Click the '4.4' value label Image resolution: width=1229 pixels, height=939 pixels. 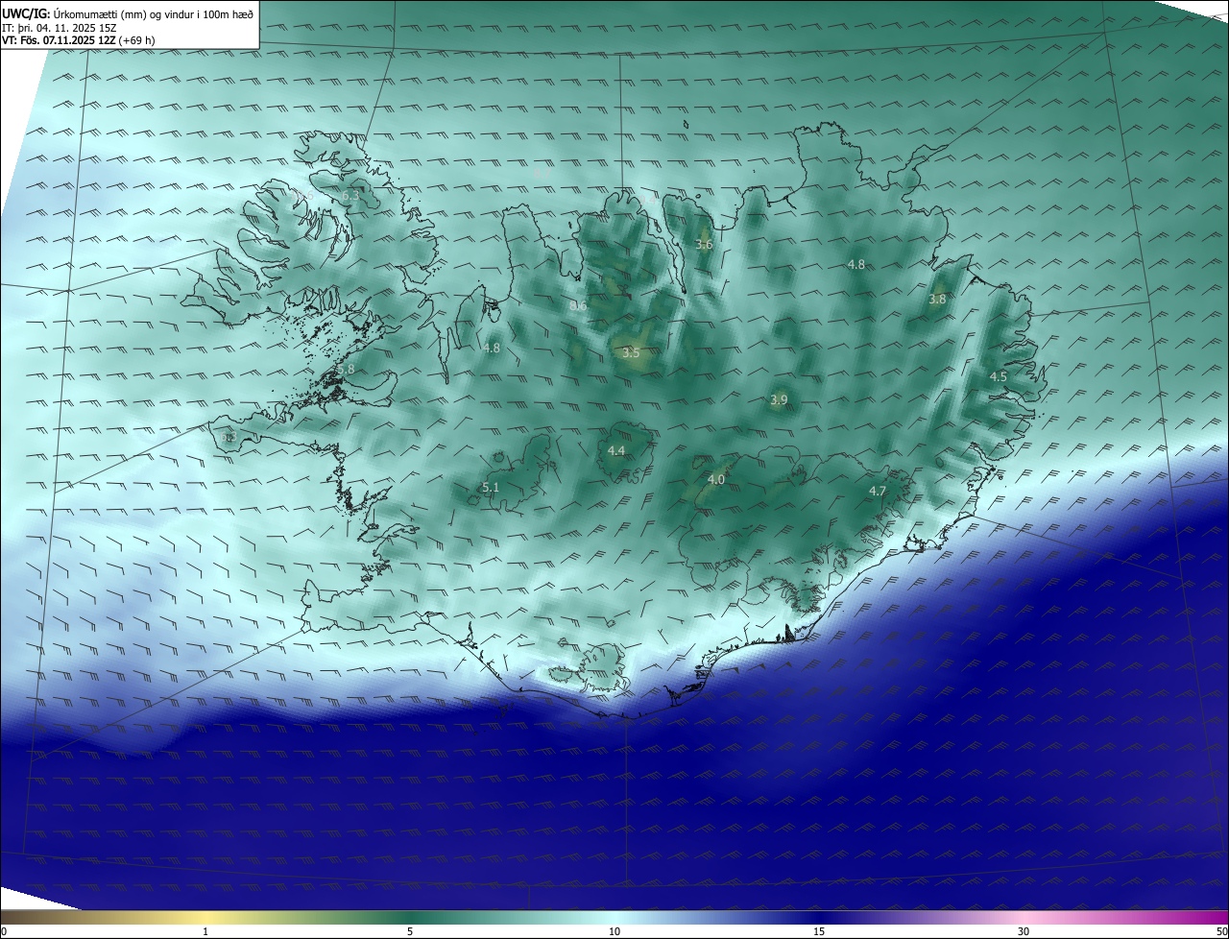click(616, 450)
